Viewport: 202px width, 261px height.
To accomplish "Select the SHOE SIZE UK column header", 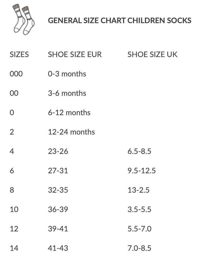I will [152, 54].
